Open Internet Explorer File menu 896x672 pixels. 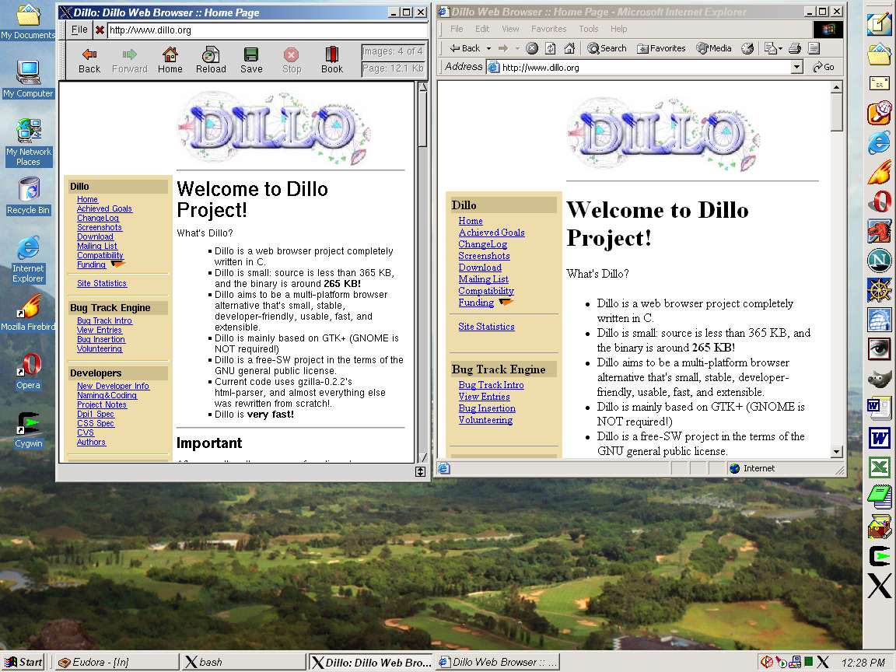457,29
